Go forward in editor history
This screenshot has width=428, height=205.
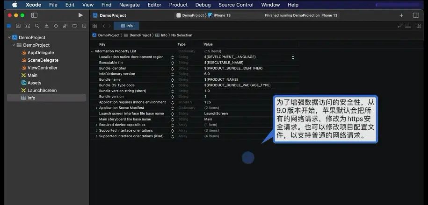[110, 26]
